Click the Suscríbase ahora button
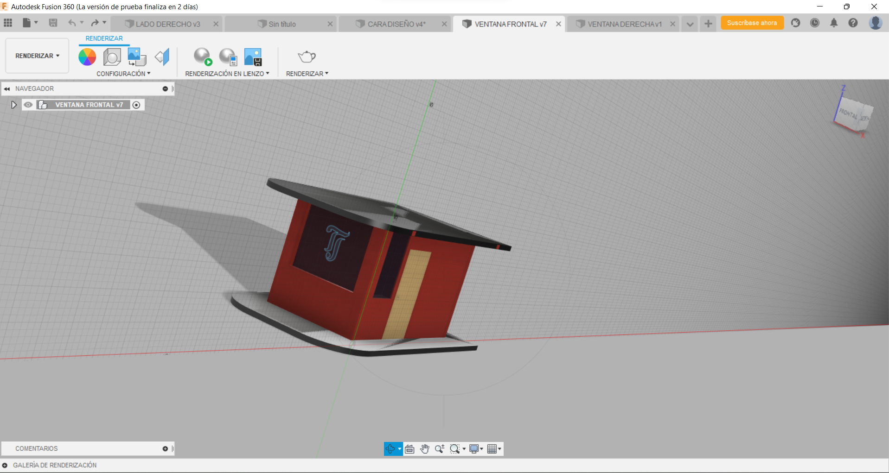Image resolution: width=889 pixels, height=473 pixels. tap(752, 22)
